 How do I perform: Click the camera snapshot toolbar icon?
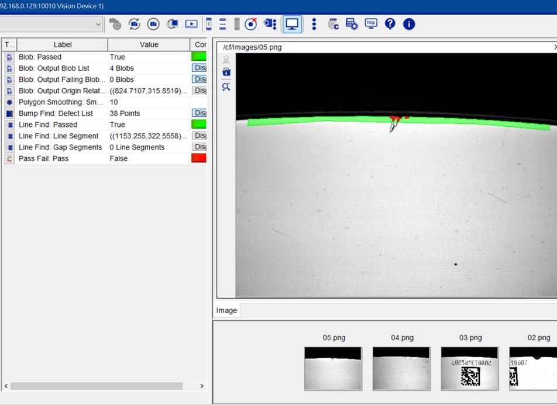tap(153, 24)
